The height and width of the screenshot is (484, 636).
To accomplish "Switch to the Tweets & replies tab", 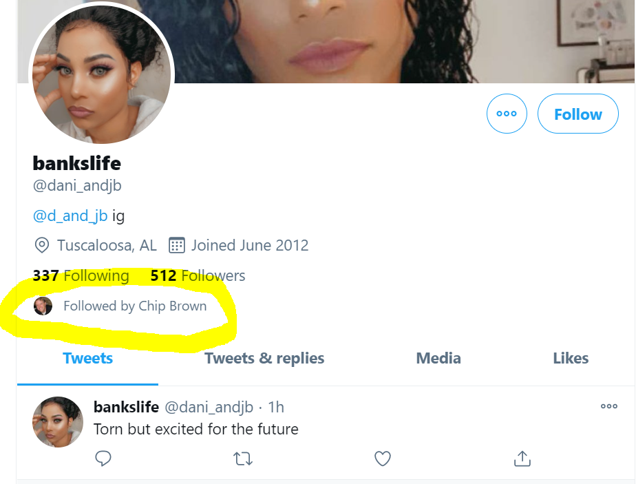I will (264, 358).
